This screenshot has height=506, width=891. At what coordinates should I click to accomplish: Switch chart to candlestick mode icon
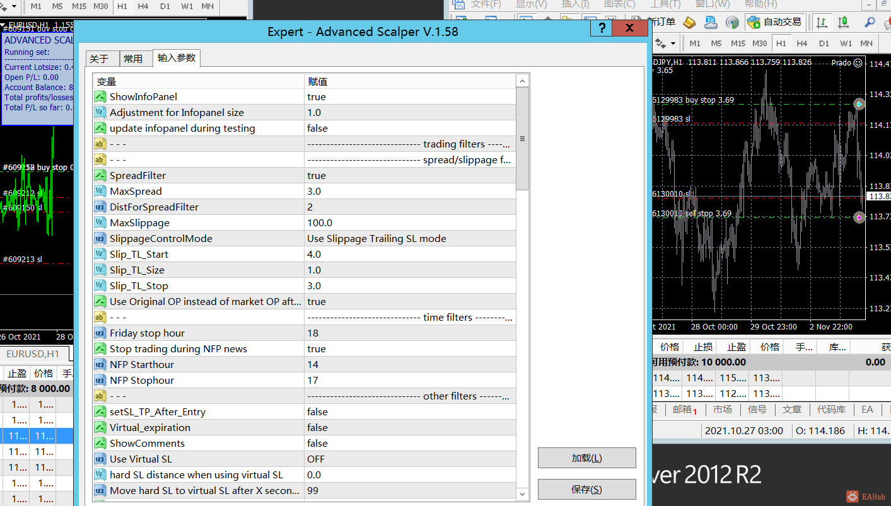pyautogui.click(x=843, y=22)
